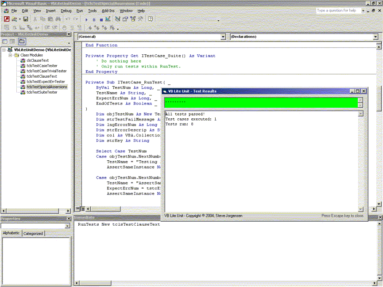Select tclsTestCaseTester class module
Image resolution: width=383 pixels, height=287 pixels.
coord(42,66)
